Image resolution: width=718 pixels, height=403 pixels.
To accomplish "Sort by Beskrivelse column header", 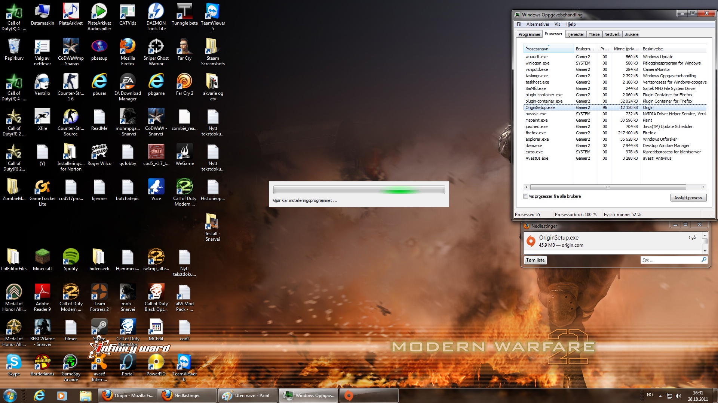I will pos(673,49).
